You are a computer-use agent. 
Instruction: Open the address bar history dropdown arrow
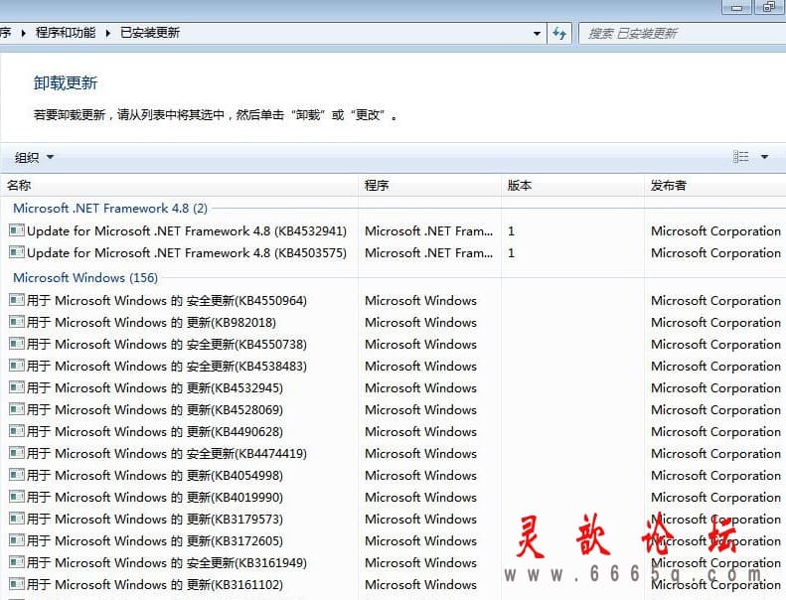pyautogui.click(x=537, y=34)
